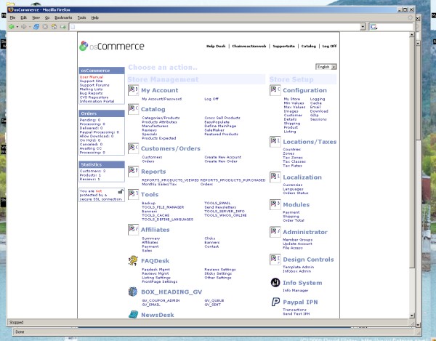Click the NewsDesk icon
436x341 pixels.
(134, 315)
